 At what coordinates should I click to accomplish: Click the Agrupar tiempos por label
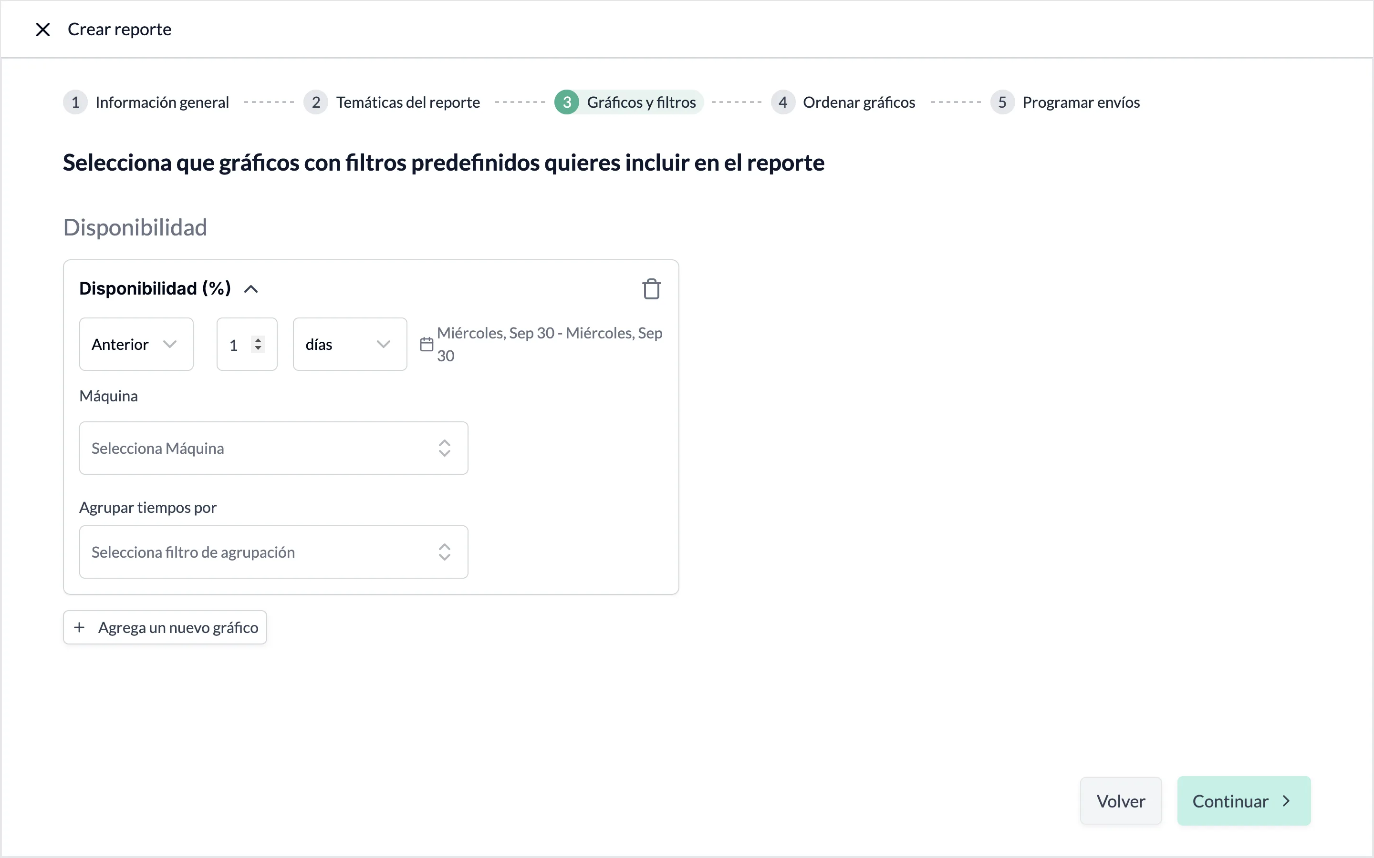147,507
